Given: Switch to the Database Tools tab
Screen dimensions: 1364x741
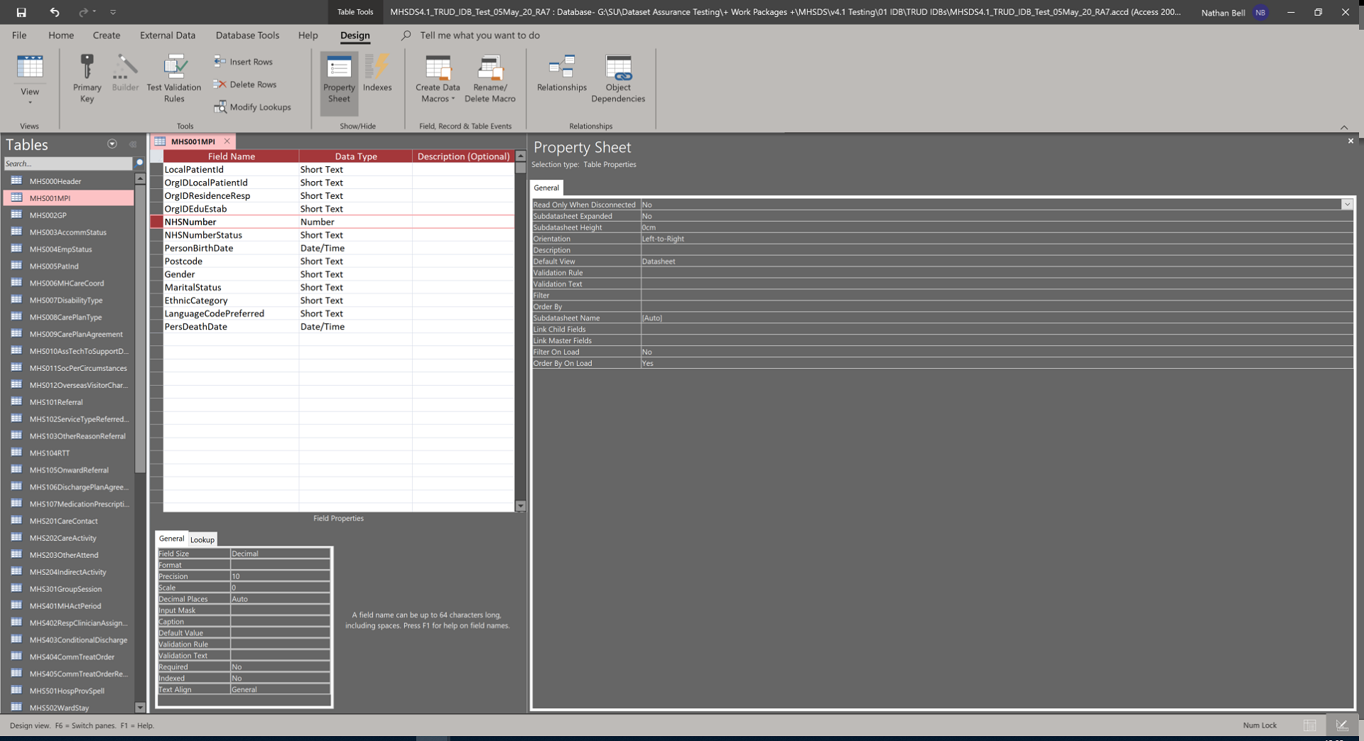Looking at the screenshot, I should 247,36.
